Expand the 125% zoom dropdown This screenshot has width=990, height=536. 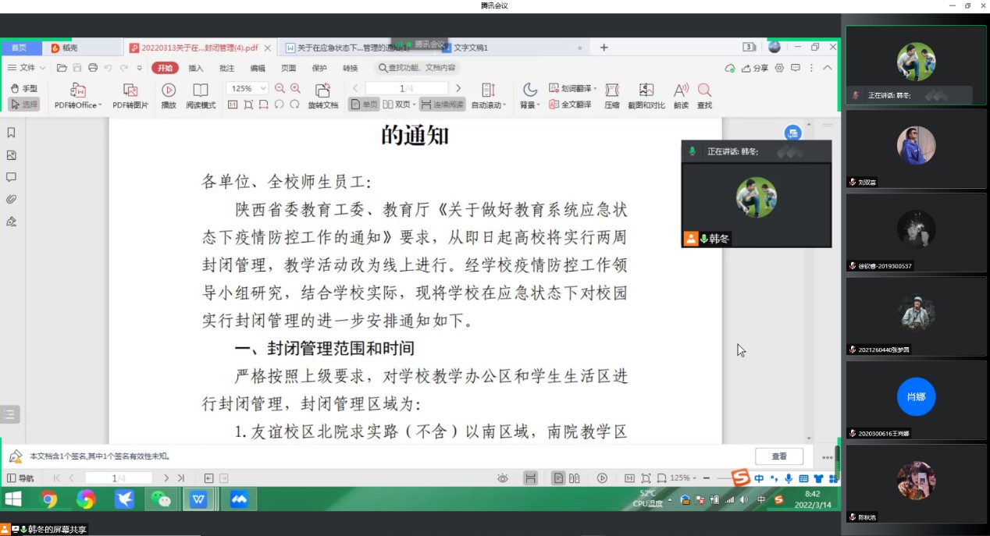262,89
